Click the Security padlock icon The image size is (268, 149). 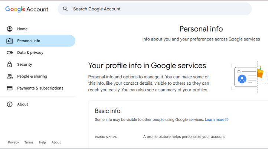click(x=10, y=64)
